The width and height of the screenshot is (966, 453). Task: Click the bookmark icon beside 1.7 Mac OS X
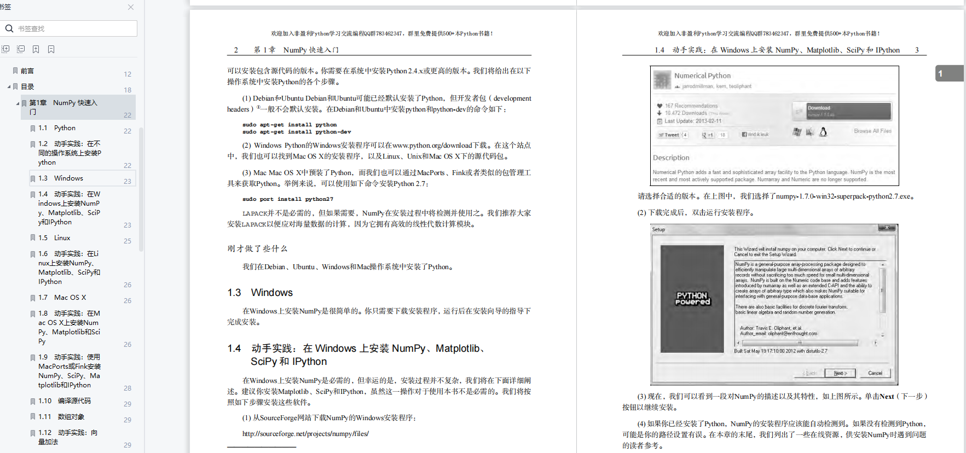pos(33,298)
